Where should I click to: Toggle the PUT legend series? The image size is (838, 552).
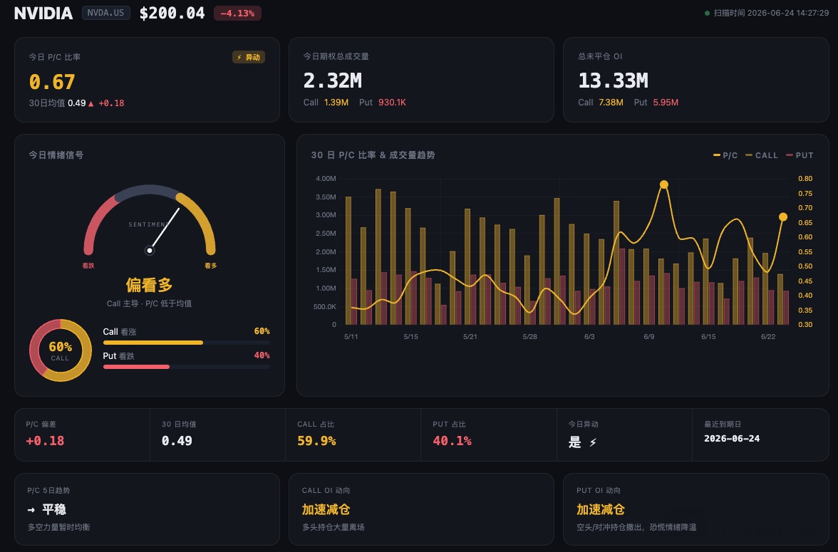pos(800,155)
